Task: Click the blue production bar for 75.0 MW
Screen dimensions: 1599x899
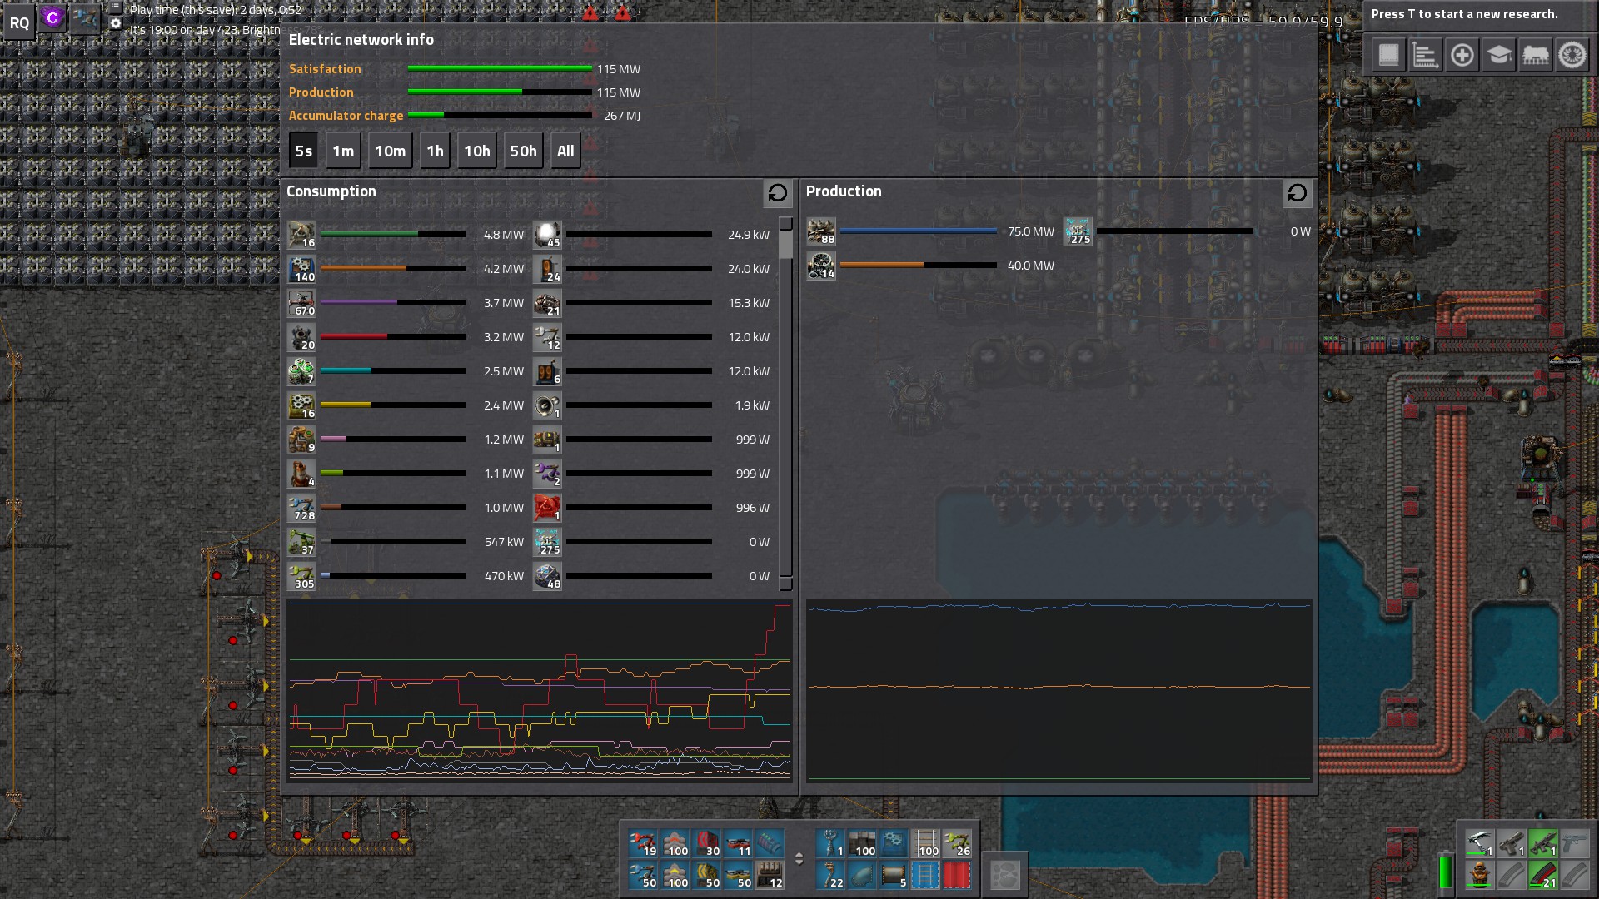Action: tap(918, 231)
